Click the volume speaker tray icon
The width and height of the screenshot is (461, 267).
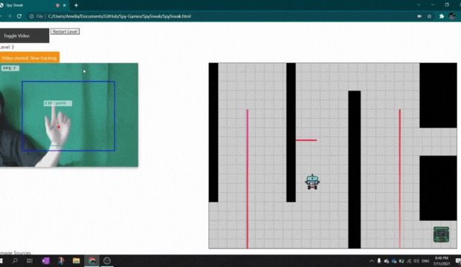416,261
